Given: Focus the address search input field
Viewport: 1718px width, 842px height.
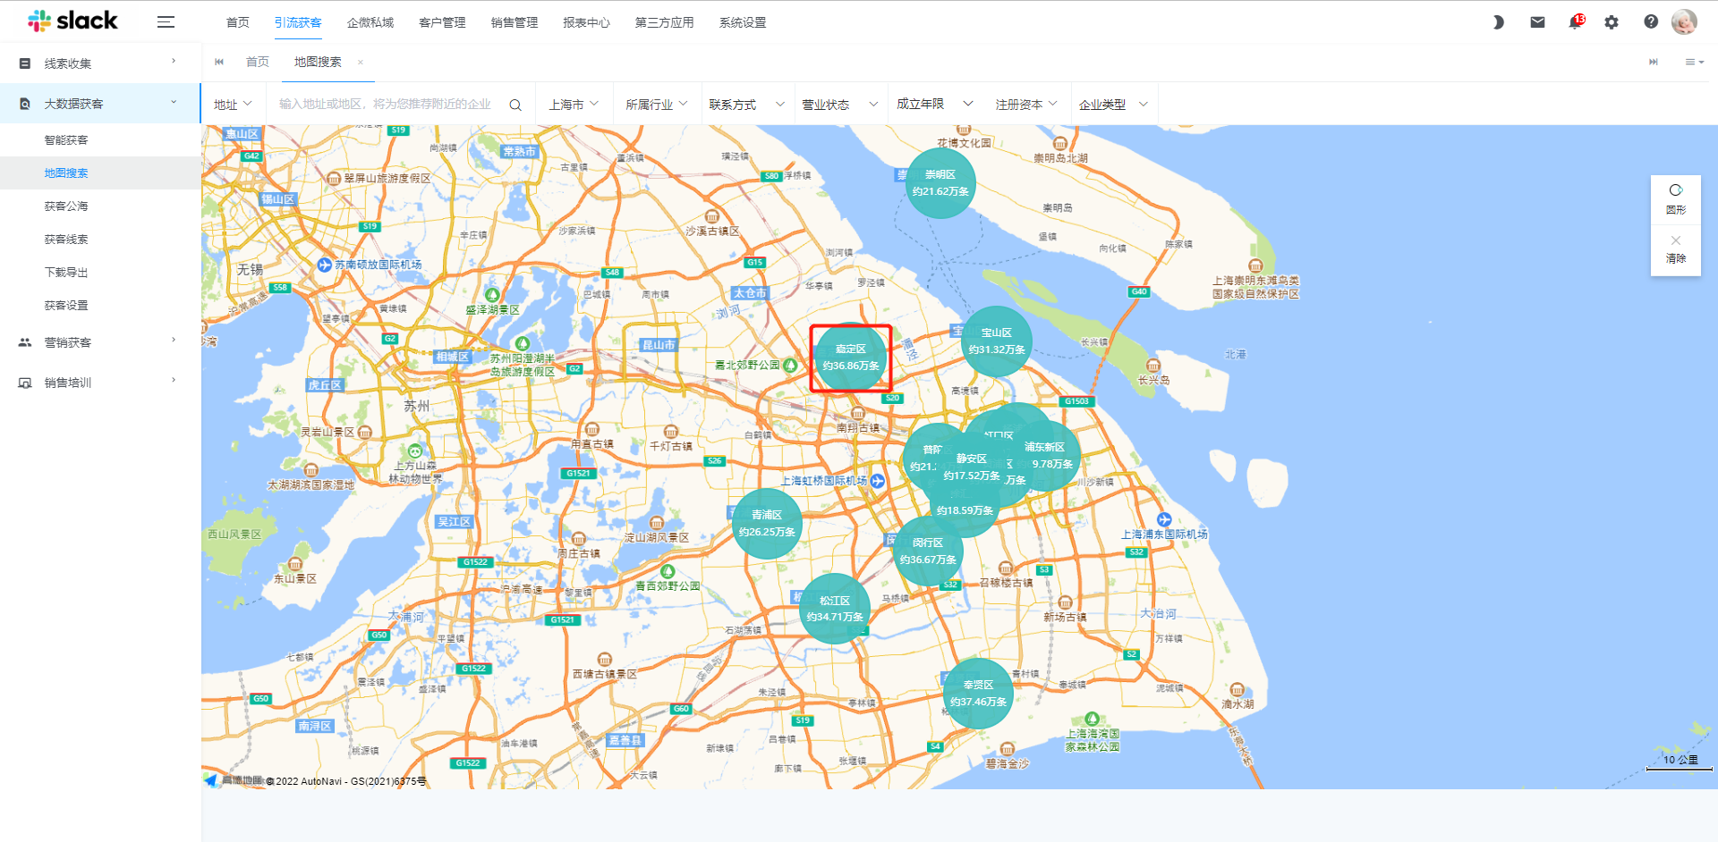Looking at the screenshot, I should tap(385, 105).
